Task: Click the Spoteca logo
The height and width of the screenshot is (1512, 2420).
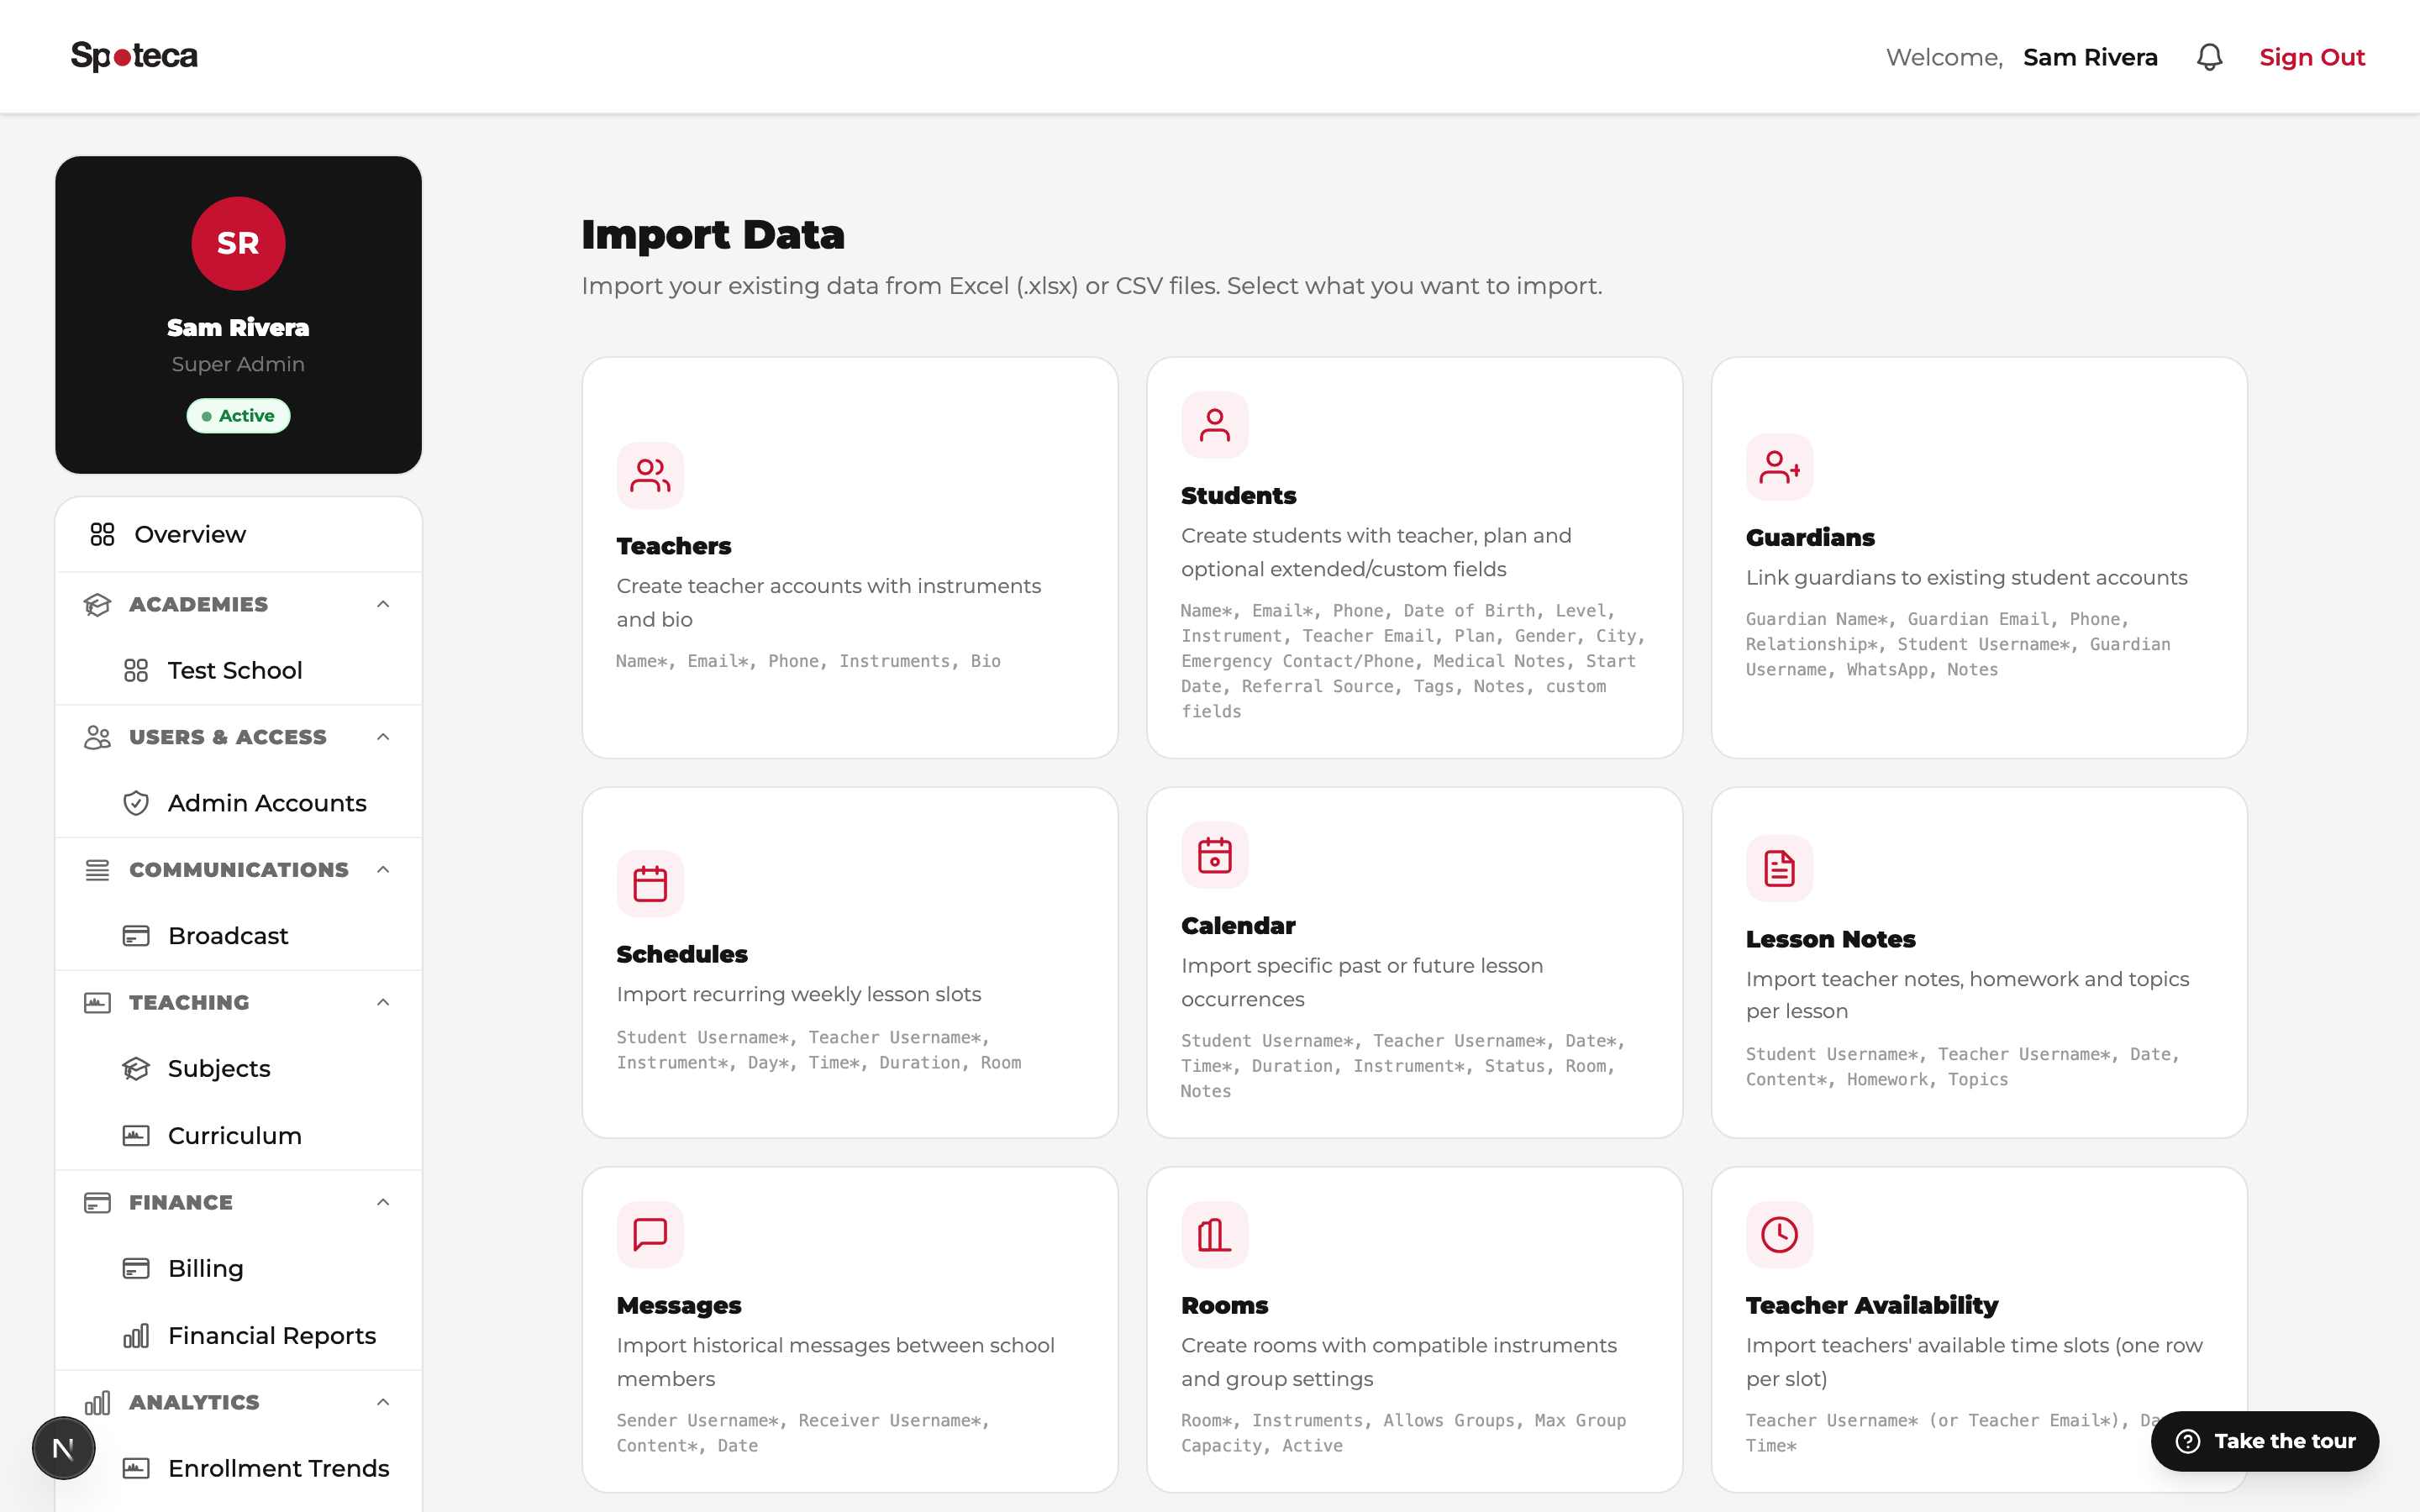Action: pyautogui.click(x=134, y=56)
